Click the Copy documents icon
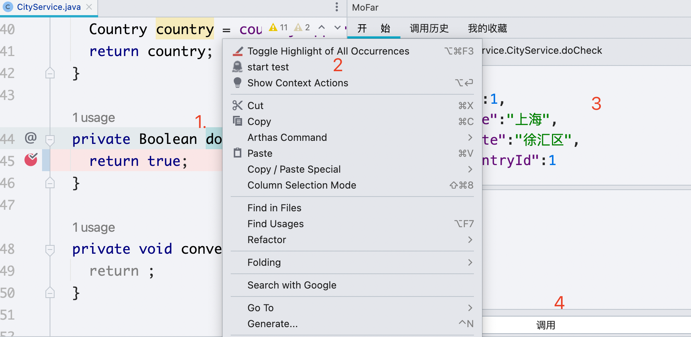Image resolution: width=691 pixels, height=337 pixels. [x=238, y=121]
